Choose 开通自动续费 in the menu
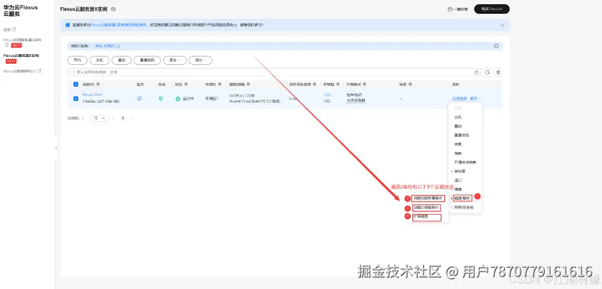This screenshot has height=289, width=602. pyautogui.click(x=465, y=162)
